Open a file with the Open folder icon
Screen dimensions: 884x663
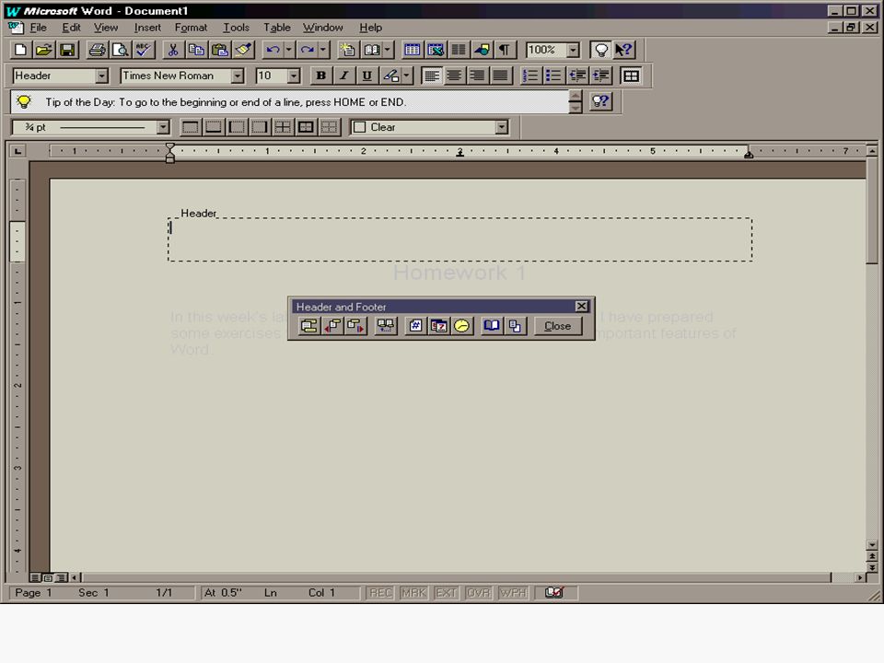click(x=43, y=50)
